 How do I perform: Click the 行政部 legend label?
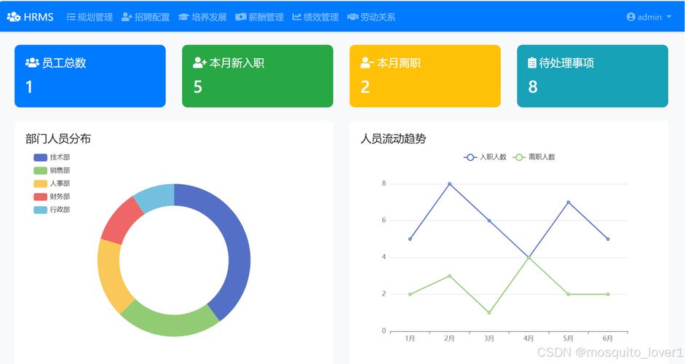point(60,210)
